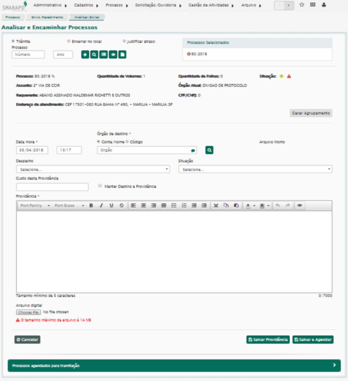
Task: Select the Encerrar no local radio option
Action: pyautogui.click(x=69, y=41)
